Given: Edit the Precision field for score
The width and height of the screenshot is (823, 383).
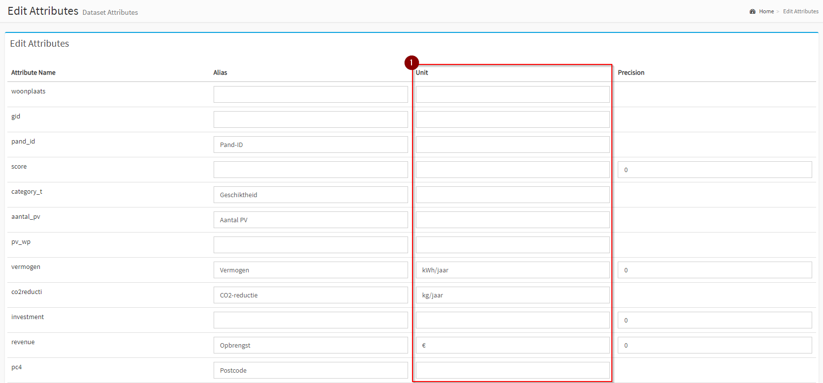Looking at the screenshot, I should click(715, 170).
